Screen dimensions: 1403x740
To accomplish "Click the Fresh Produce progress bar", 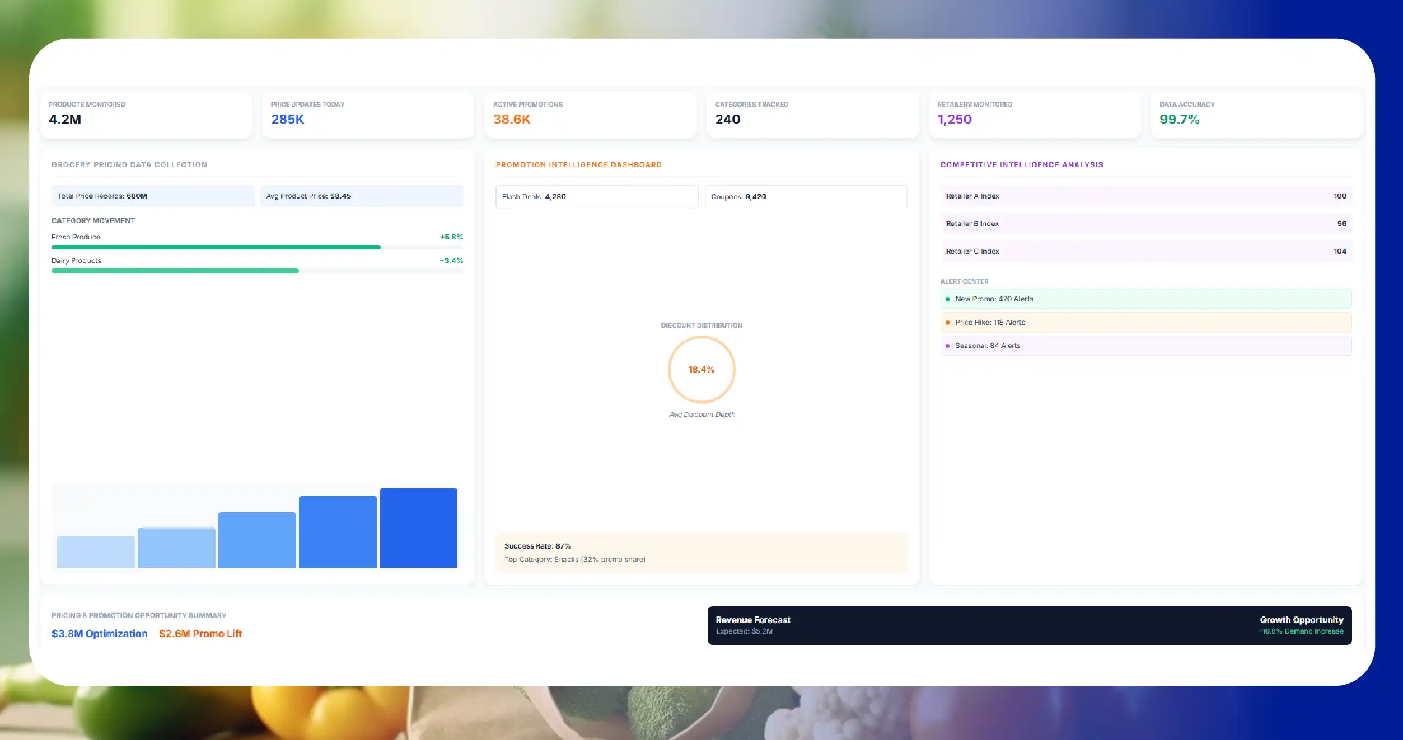I will click(257, 247).
